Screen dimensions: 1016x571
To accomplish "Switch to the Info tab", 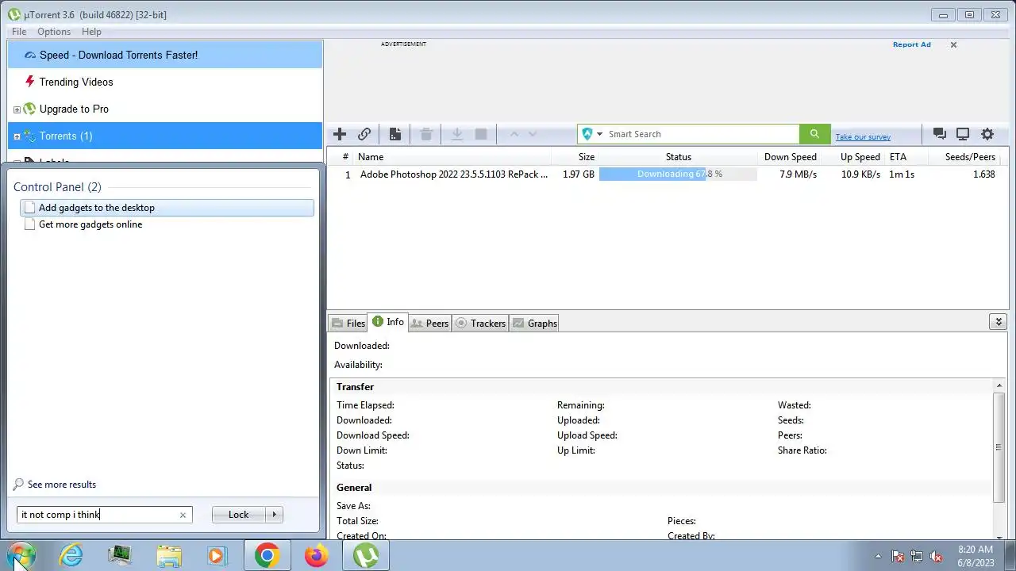I will coord(387,322).
